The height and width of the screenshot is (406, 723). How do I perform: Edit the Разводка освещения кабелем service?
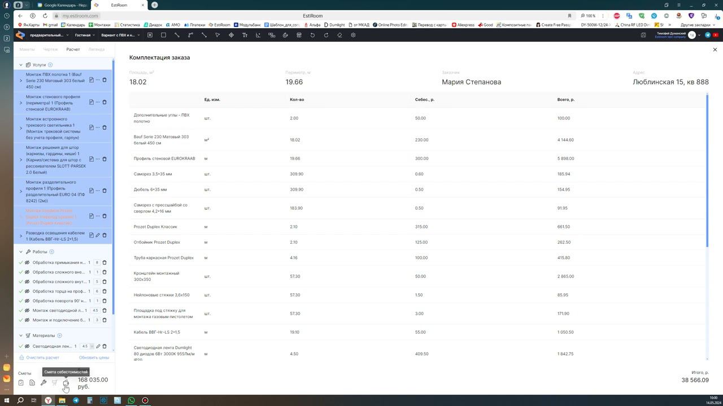point(98,235)
